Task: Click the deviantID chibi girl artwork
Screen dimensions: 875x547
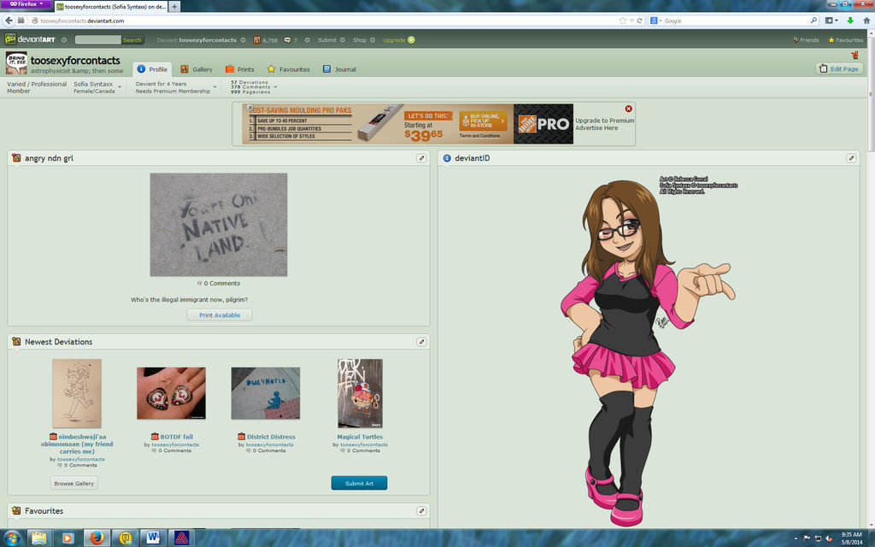Action: pyautogui.click(x=648, y=351)
